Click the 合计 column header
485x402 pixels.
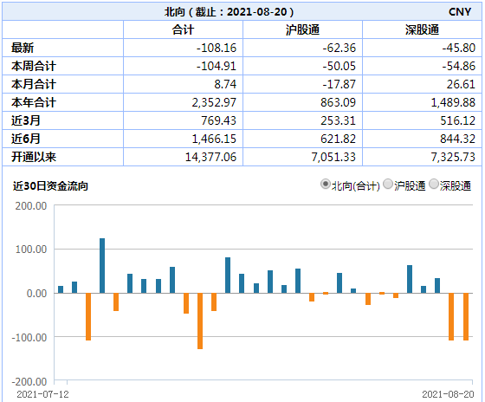tap(183, 30)
